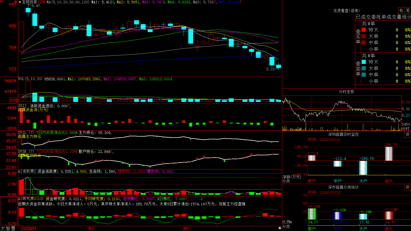The width and height of the screenshot is (411, 231).
Task: Click the 113.4 散户 net amount bar
Action: click(x=312, y=158)
